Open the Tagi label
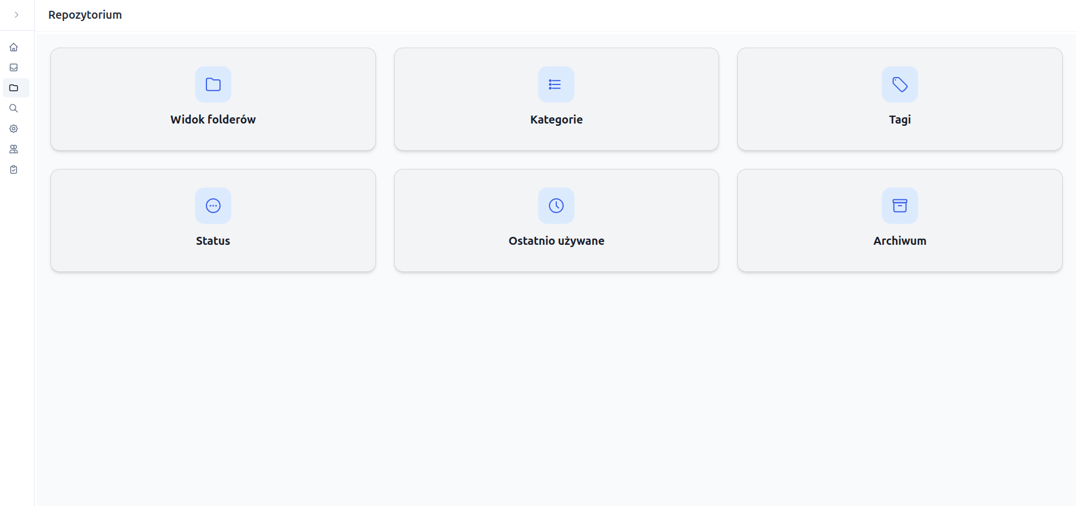 (x=900, y=120)
